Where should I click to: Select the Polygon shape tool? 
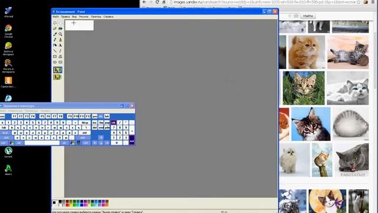(60, 57)
